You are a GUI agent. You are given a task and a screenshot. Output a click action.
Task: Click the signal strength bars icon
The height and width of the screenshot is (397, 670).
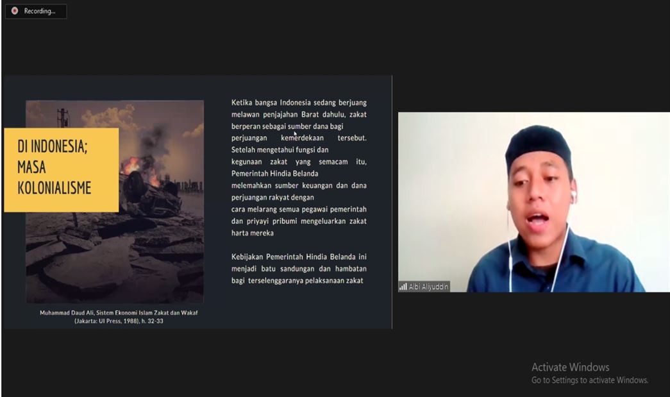click(403, 287)
